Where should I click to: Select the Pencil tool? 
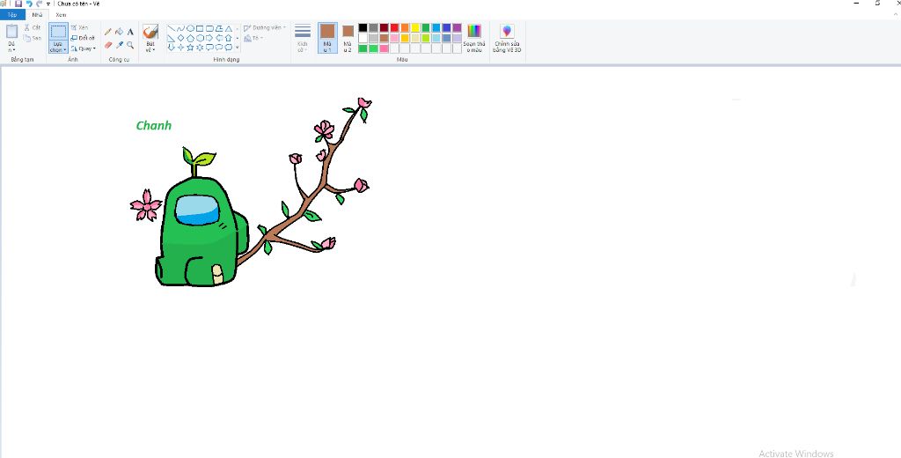[x=108, y=32]
